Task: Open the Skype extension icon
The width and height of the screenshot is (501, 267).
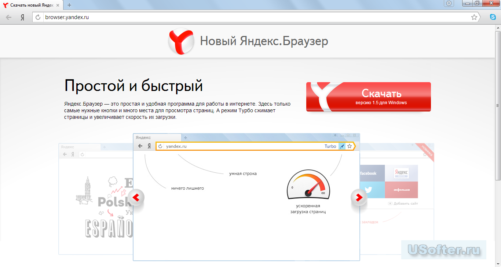Action: coord(493,17)
